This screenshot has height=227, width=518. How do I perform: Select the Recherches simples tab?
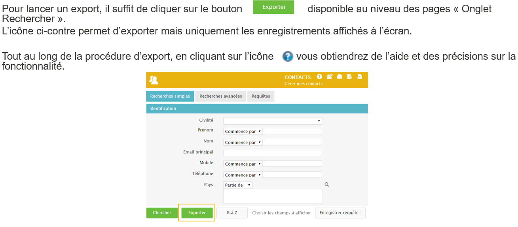(x=170, y=96)
